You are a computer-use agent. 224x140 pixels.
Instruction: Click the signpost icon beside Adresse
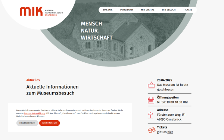click(x=150, y=115)
